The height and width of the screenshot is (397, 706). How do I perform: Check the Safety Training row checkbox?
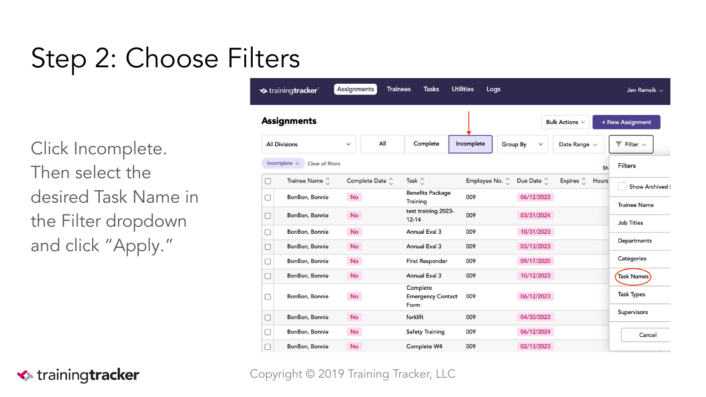click(x=268, y=332)
